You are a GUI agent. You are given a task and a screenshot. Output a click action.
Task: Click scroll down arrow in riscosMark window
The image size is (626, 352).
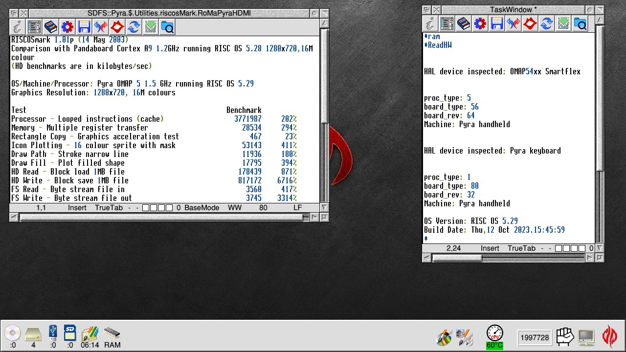coord(324,208)
